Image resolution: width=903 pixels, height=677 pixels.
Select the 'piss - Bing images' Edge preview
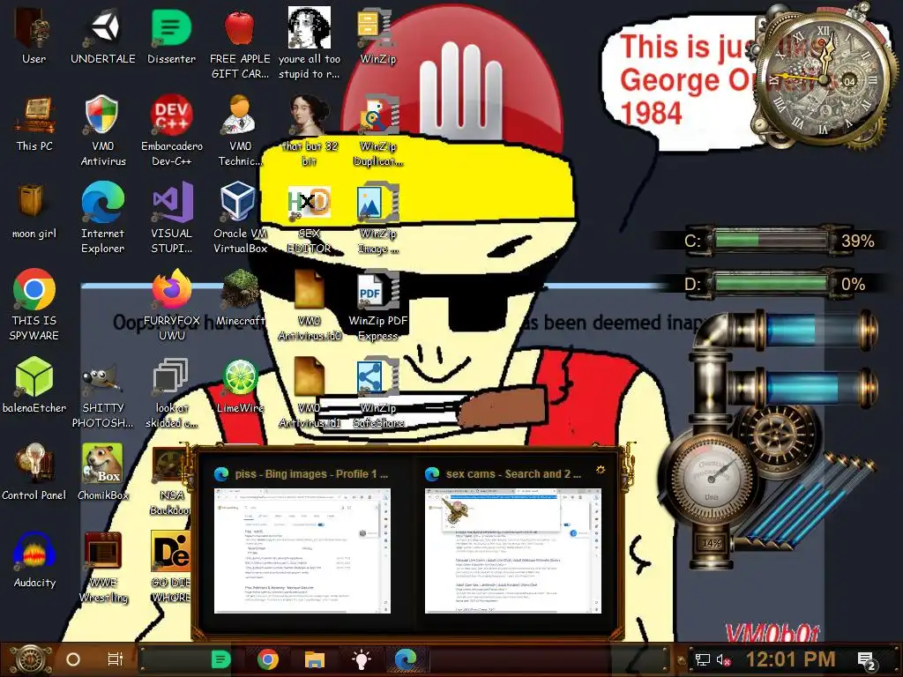pyautogui.click(x=302, y=551)
